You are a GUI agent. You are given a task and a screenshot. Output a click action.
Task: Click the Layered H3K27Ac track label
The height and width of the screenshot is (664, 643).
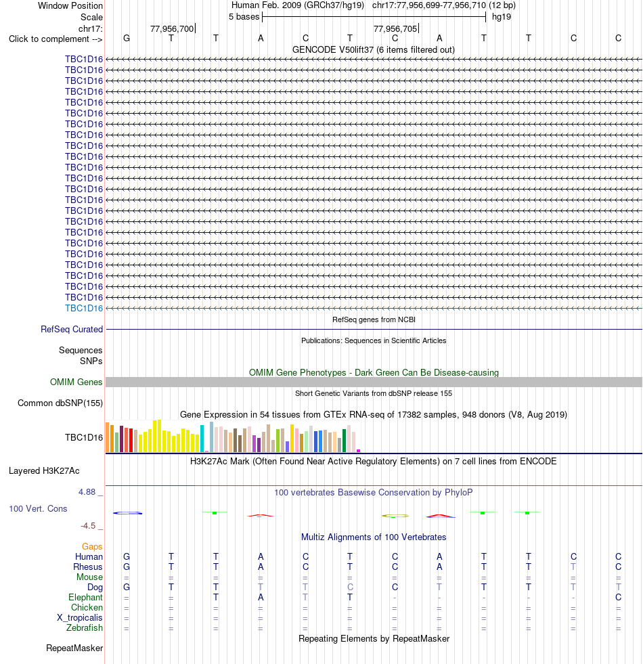(x=44, y=471)
